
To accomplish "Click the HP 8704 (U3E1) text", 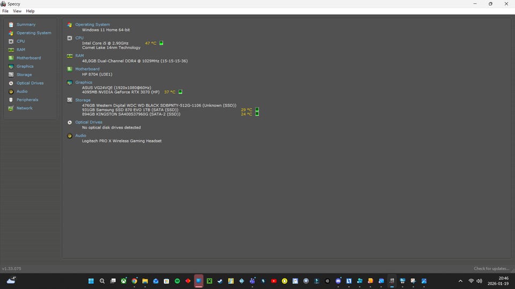I will pos(97,74).
